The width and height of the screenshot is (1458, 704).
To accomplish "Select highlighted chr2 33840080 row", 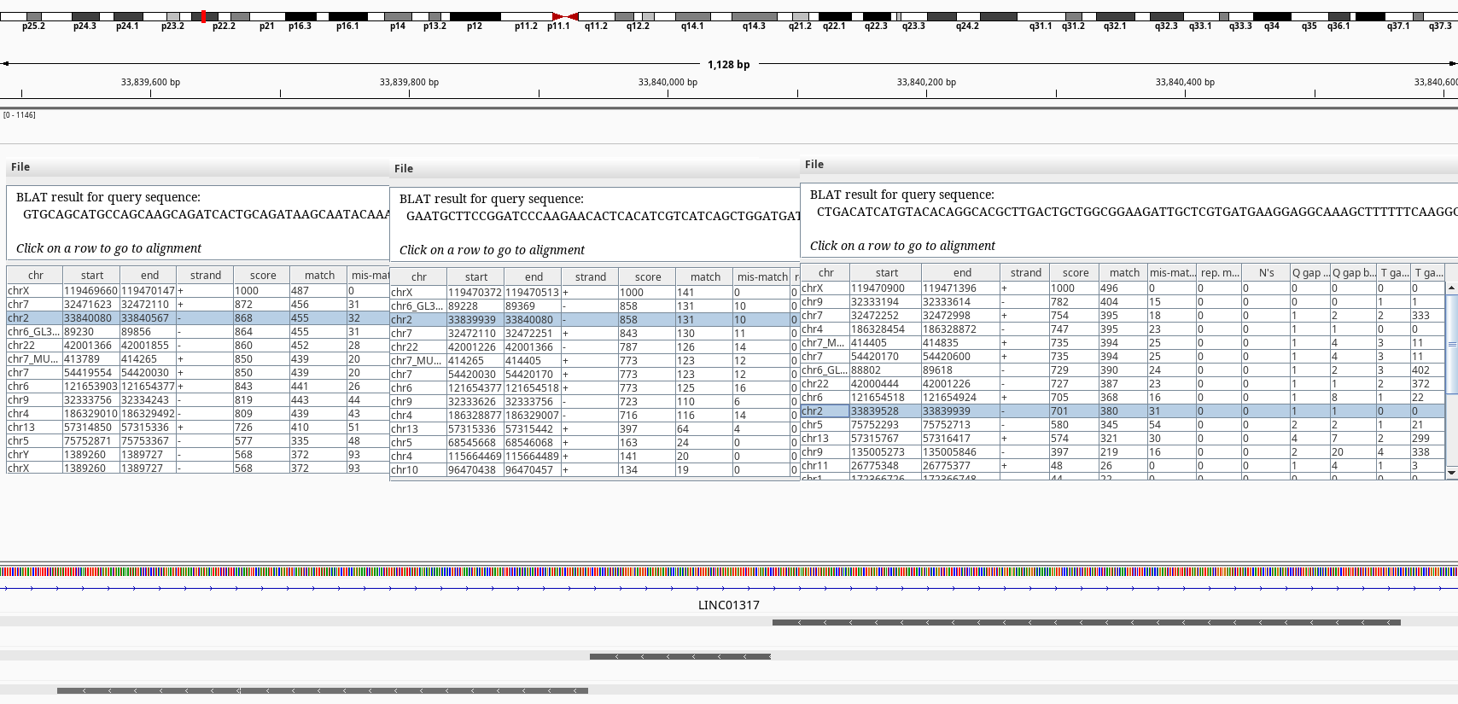I will click(198, 317).
